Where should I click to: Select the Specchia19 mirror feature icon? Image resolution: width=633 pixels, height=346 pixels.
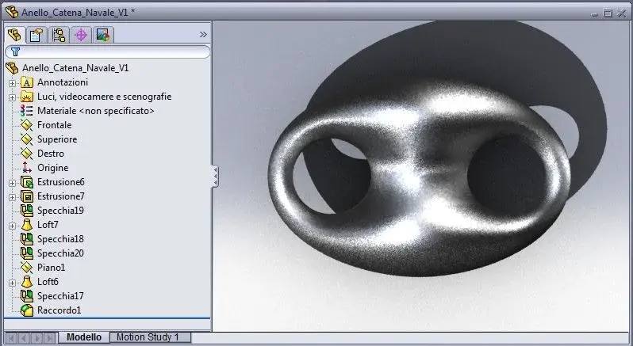click(27, 211)
